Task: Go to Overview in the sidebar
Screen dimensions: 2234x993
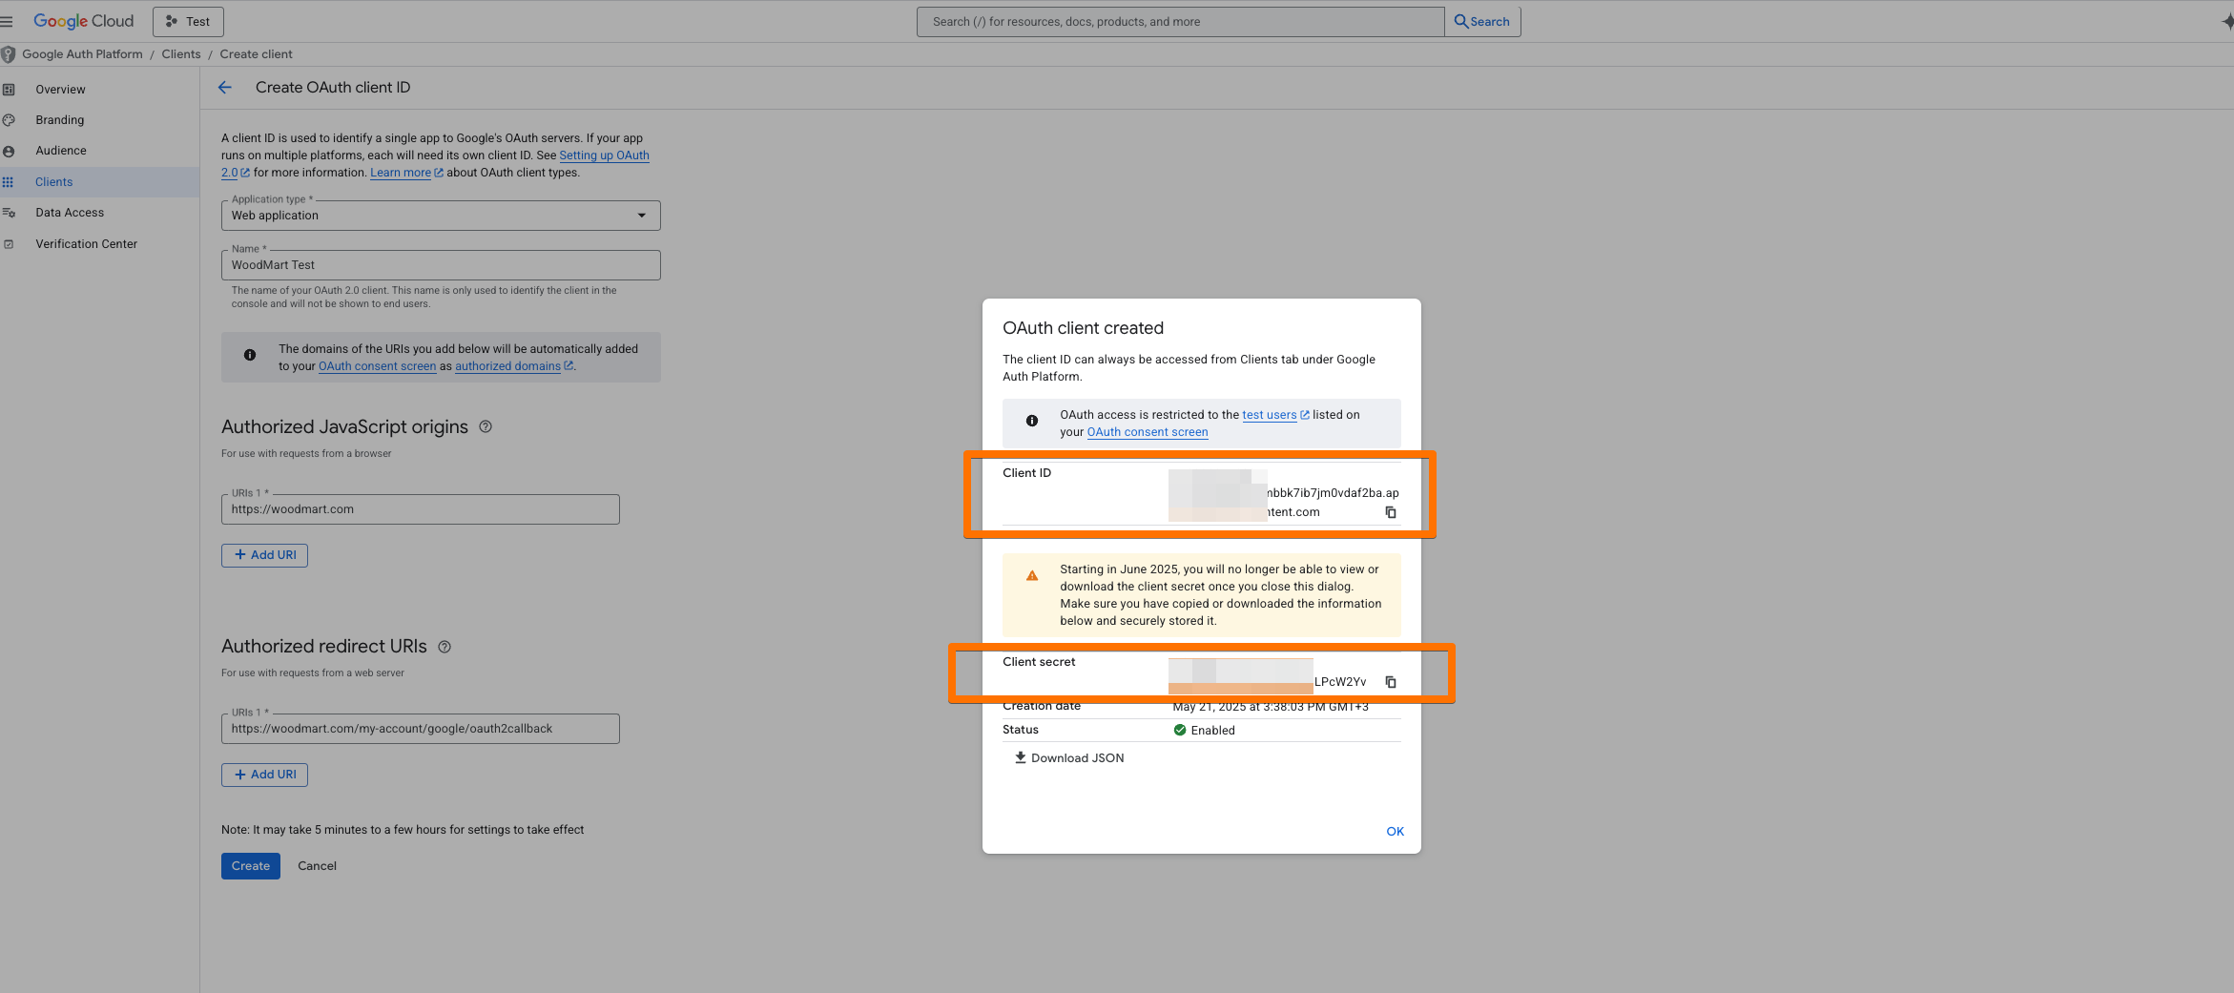Action: point(60,90)
